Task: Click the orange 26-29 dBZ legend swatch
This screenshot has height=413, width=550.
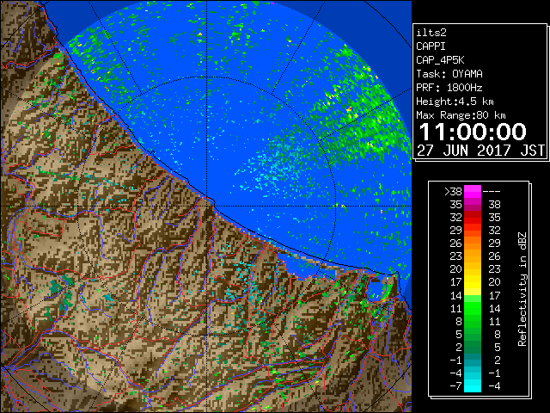Action: point(473,243)
